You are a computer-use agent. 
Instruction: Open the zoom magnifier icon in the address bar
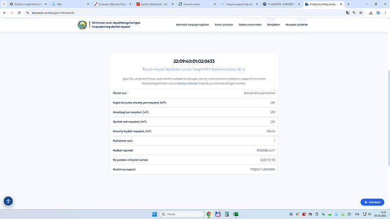coord(354,13)
